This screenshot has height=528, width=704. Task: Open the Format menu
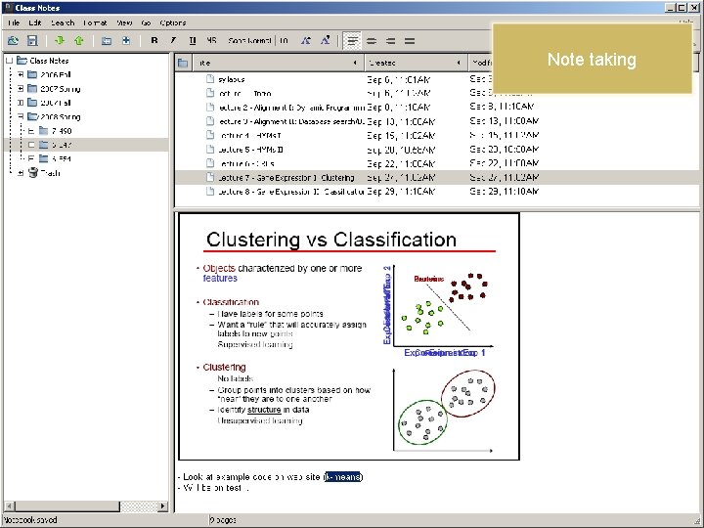pos(95,22)
